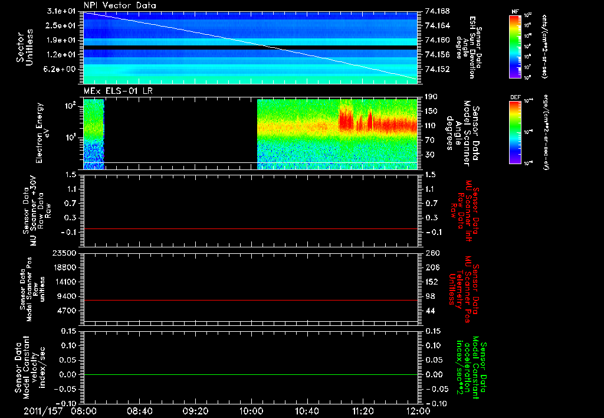Click the red 'MU Scanner Init Raw Data' label
604x418 pixels.
tap(465, 211)
